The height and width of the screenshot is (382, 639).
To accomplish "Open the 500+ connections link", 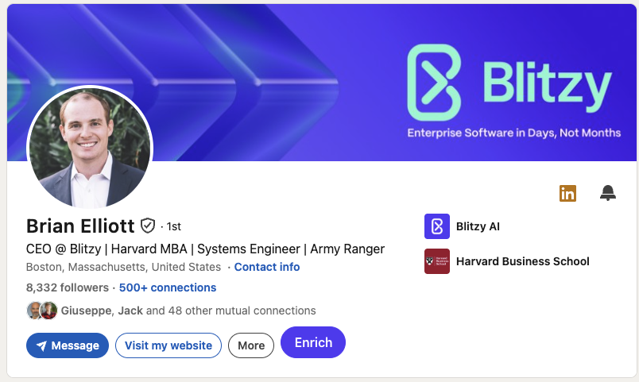I will coord(168,287).
